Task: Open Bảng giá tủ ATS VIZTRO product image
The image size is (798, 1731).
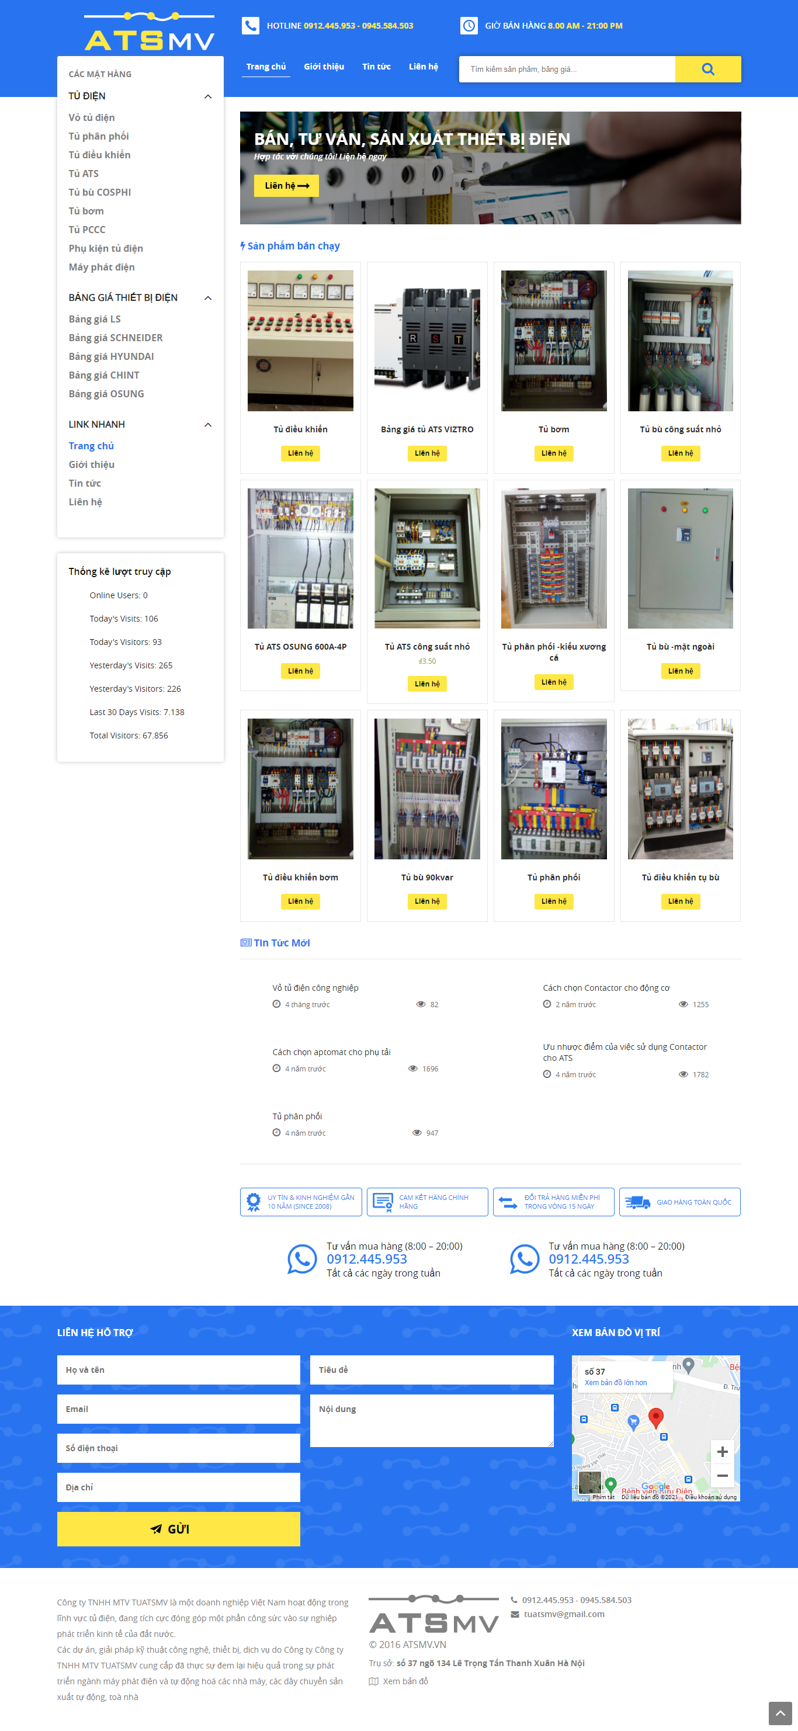Action: click(427, 341)
